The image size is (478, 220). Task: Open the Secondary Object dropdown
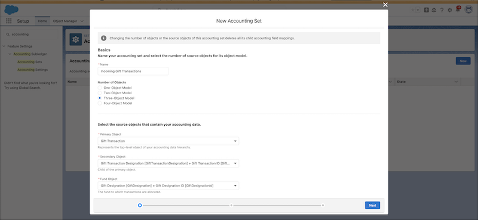[168, 163]
